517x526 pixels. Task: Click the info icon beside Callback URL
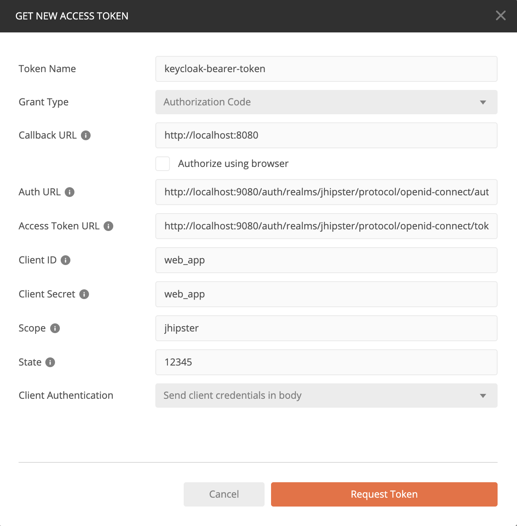coord(85,136)
